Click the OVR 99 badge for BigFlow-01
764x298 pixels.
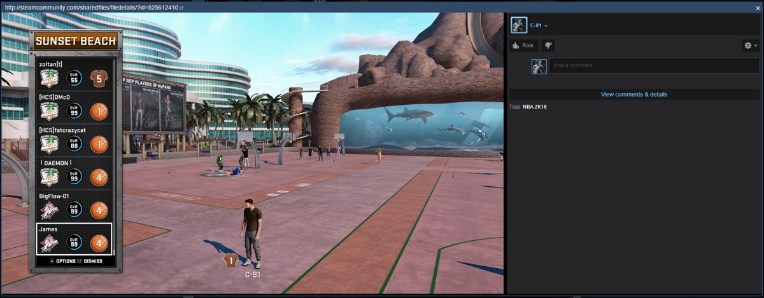[74, 210]
